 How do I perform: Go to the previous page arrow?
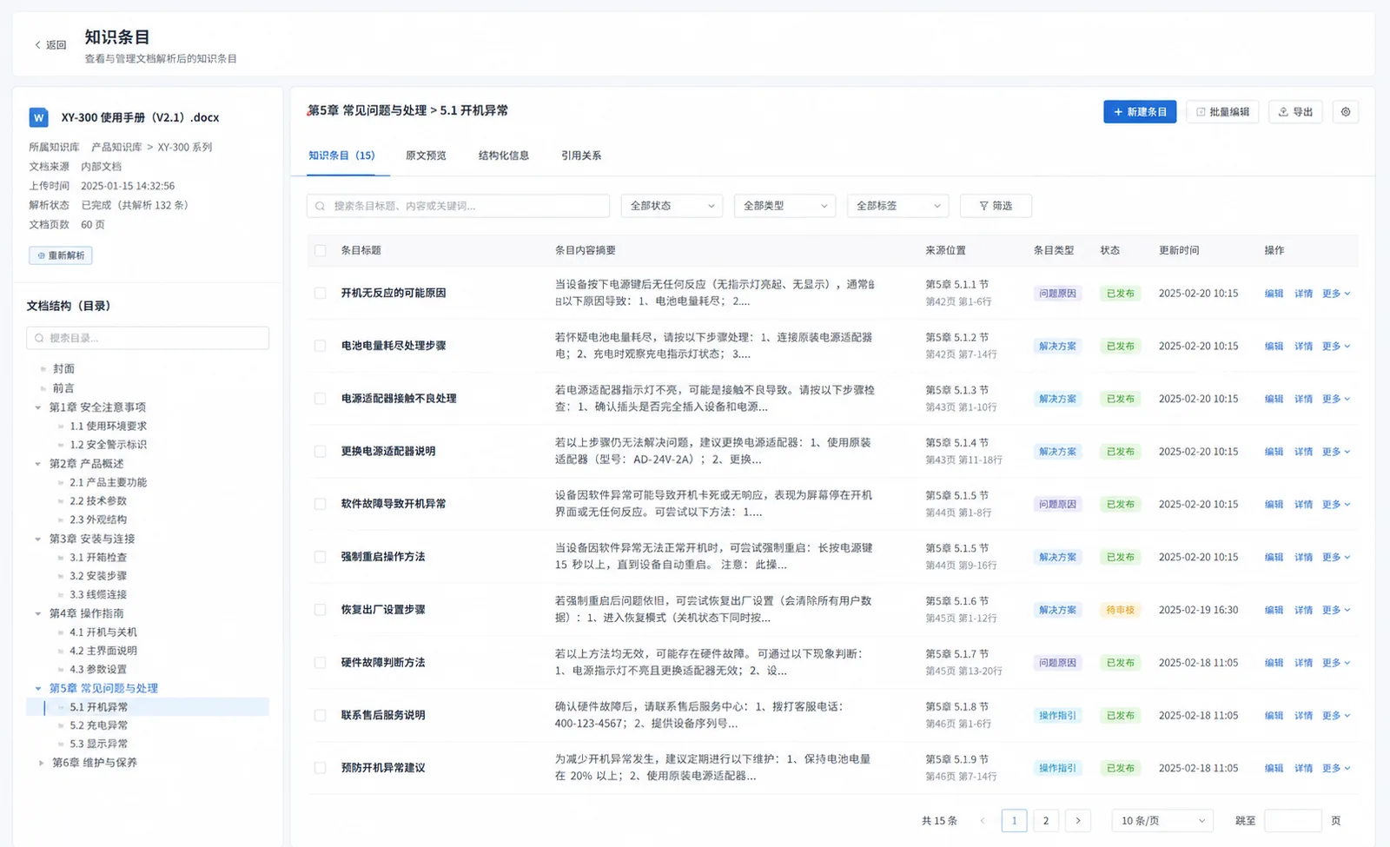tap(983, 820)
